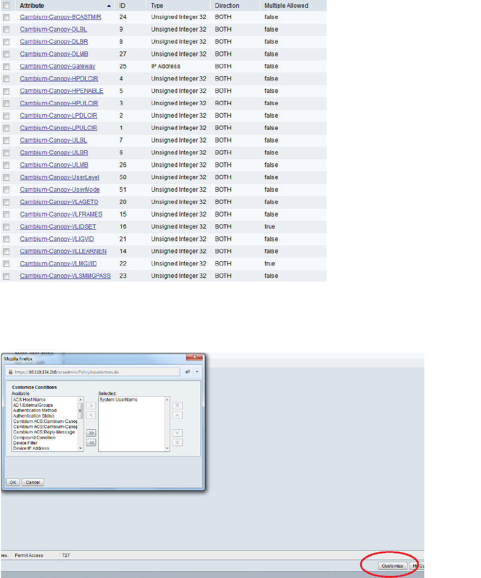Open the Cambium-Canopy-VLMGVID attribute link
Screen dimensions: 481x578
click(x=58, y=264)
